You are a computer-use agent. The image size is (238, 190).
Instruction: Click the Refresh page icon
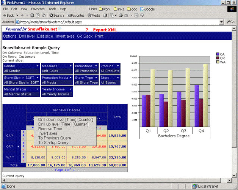coord(38,15)
